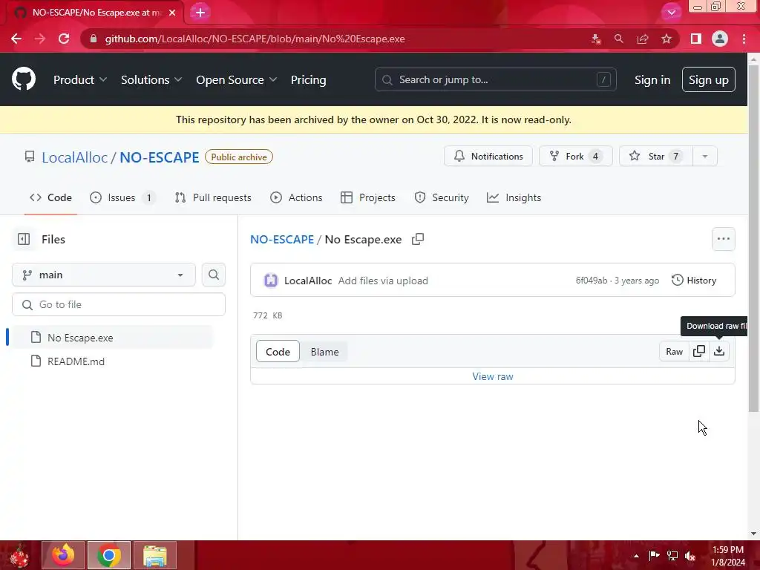The image size is (760, 570).
Task: Open the LocalAlloc owner link in header
Action: coord(75,157)
